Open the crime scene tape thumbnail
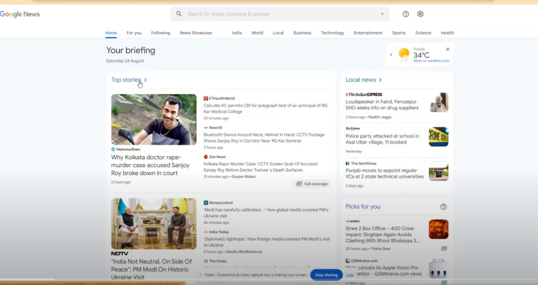Screen dimensions: 538x285 click(439, 137)
